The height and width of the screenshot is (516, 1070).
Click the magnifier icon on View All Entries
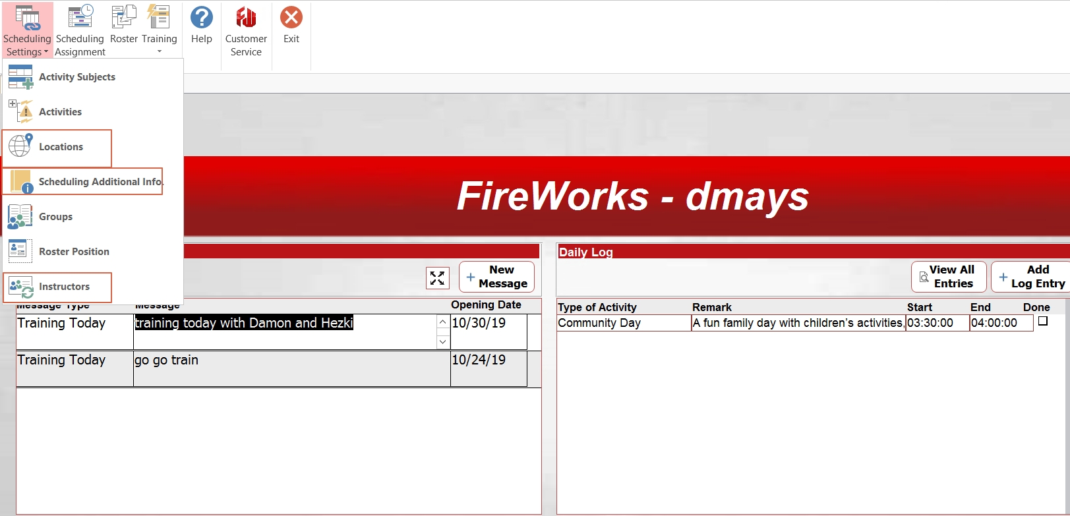pos(924,277)
